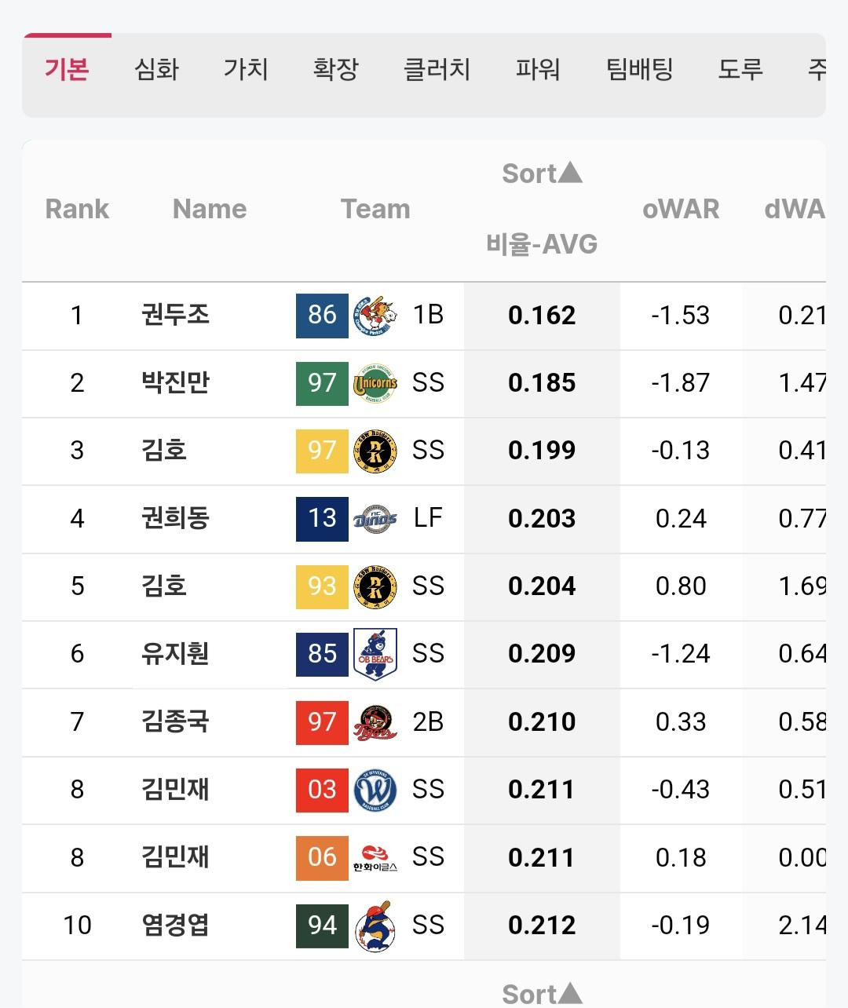Switch to the 심화 tab
Viewport: 848px width, 1008px height.
tap(157, 70)
